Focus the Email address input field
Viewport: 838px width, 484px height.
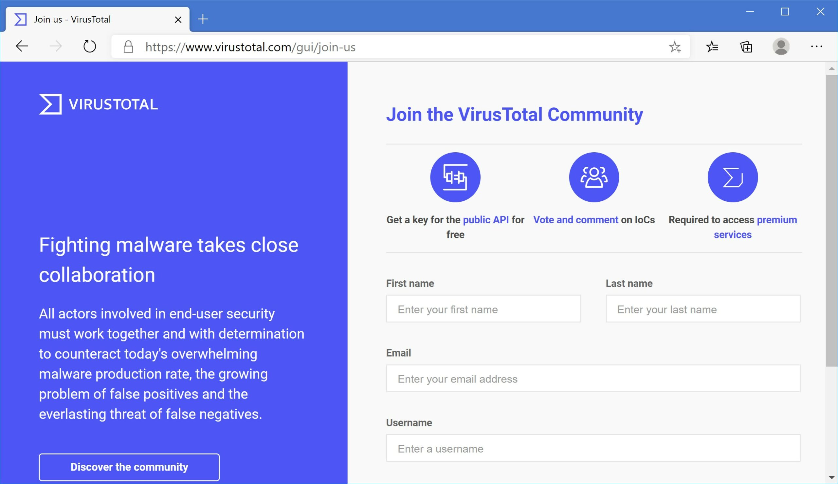tap(593, 379)
